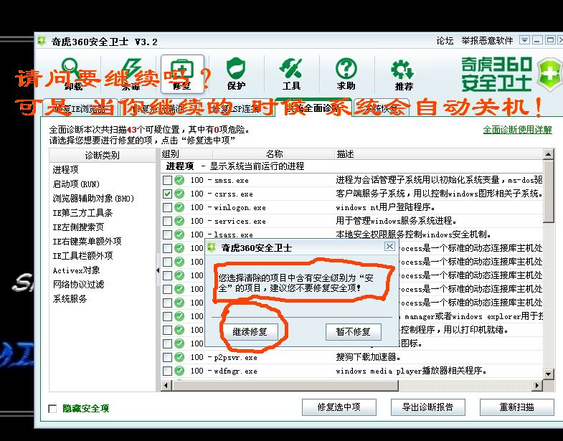
Task: Click the 名称 column header
Action: 273,154
